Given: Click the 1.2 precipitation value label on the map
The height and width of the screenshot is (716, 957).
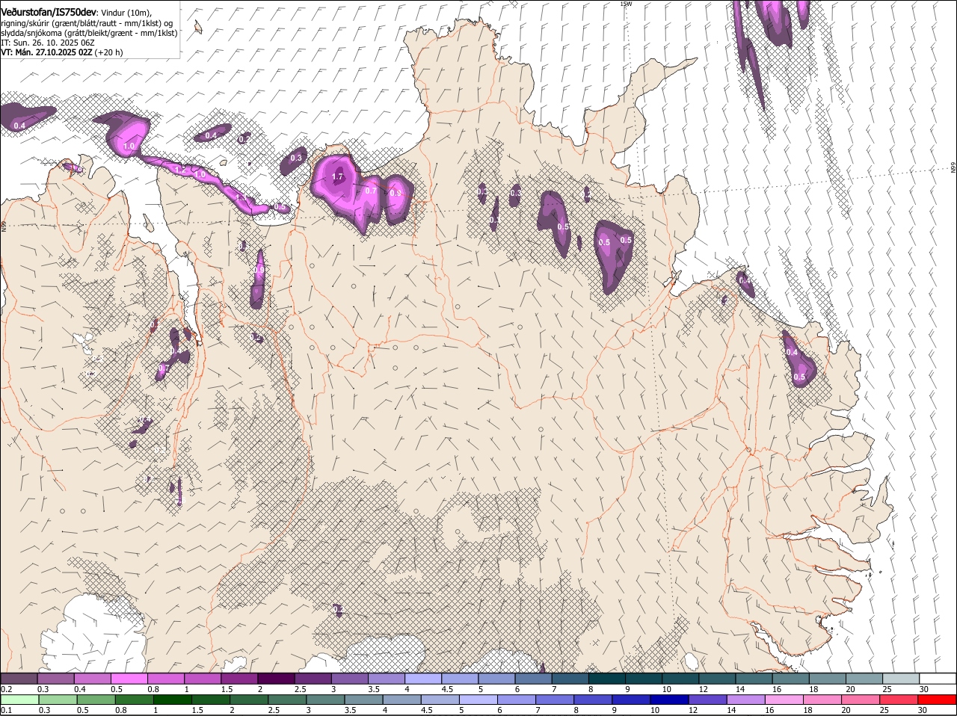Looking at the screenshot, I should click(x=179, y=170).
